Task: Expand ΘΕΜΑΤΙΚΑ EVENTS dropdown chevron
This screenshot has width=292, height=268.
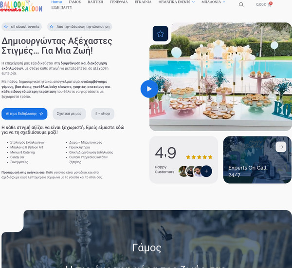Action: tap(193, 2)
